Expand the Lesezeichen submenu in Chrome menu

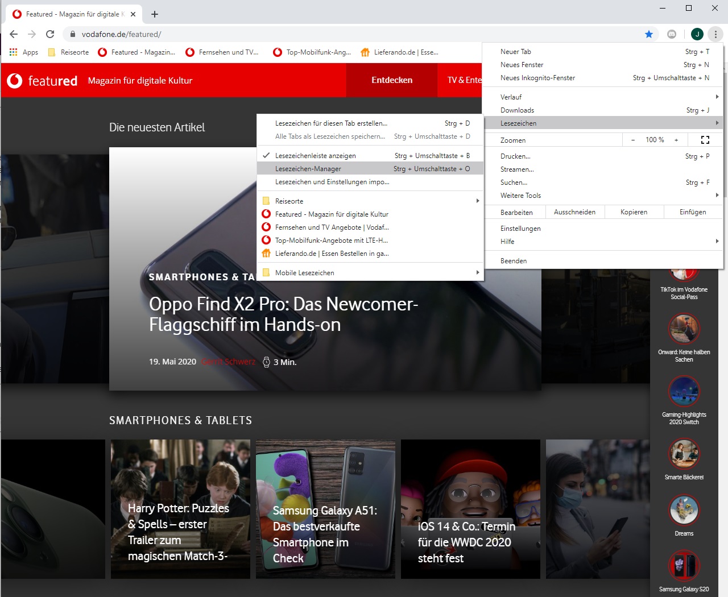tap(603, 123)
